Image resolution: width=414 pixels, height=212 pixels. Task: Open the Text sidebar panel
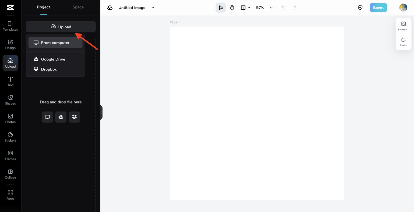click(x=10, y=82)
